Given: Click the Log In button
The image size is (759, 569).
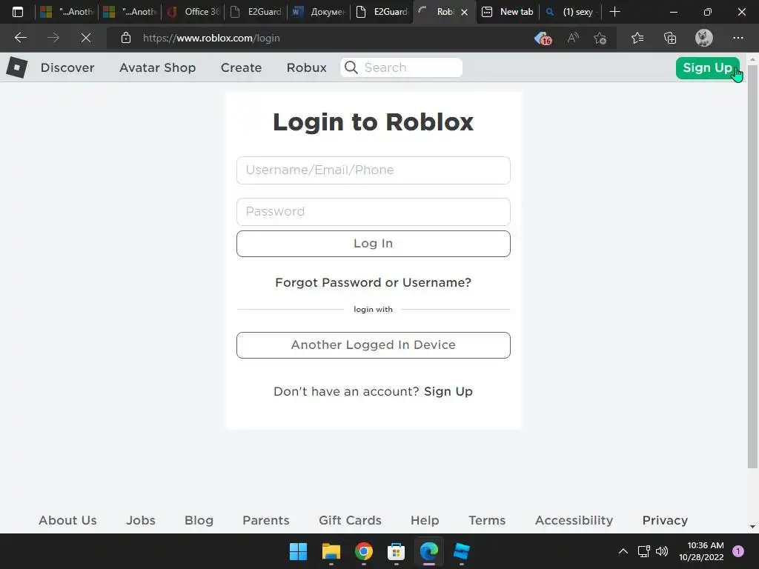Looking at the screenshot, I should [x=374, y=243].
